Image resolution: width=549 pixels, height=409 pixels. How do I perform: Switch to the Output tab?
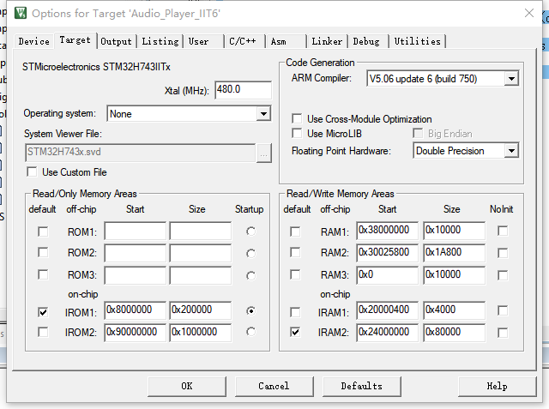tap(117, 41)
